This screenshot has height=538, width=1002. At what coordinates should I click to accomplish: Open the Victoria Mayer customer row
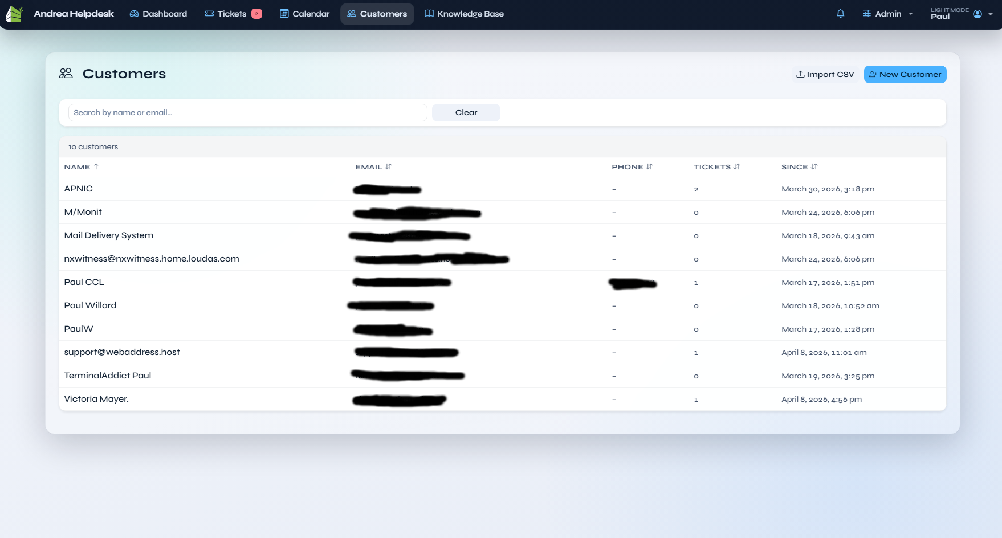pyautogui.click(x=96, y=399)
